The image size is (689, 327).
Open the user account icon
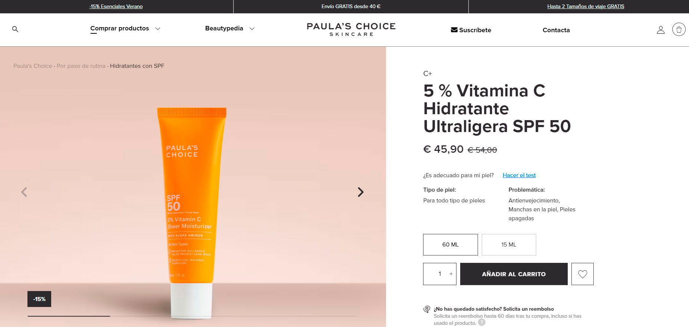click(661, 30)
